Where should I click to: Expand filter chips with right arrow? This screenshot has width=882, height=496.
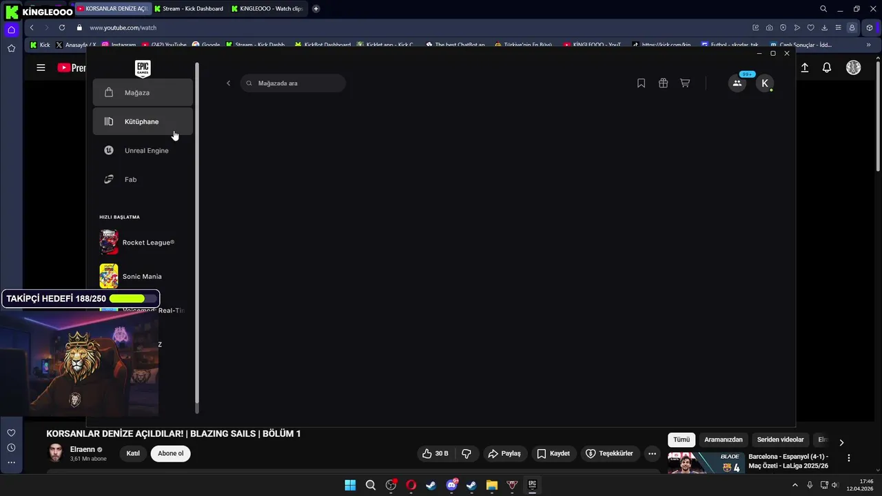[x=841, y=442]
